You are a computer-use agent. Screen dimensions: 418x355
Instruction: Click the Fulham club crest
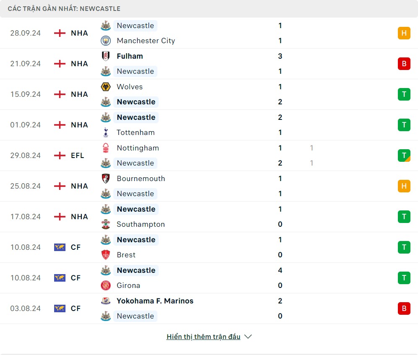[105, 56]
